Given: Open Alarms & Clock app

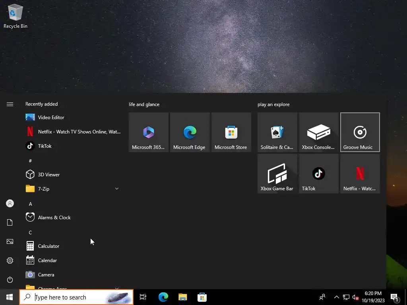Looking at the screenshot, I should click(x=73, y=217).
